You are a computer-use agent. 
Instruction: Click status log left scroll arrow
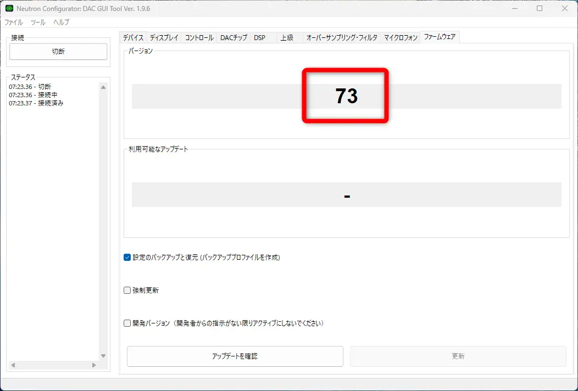coord(13,365)
